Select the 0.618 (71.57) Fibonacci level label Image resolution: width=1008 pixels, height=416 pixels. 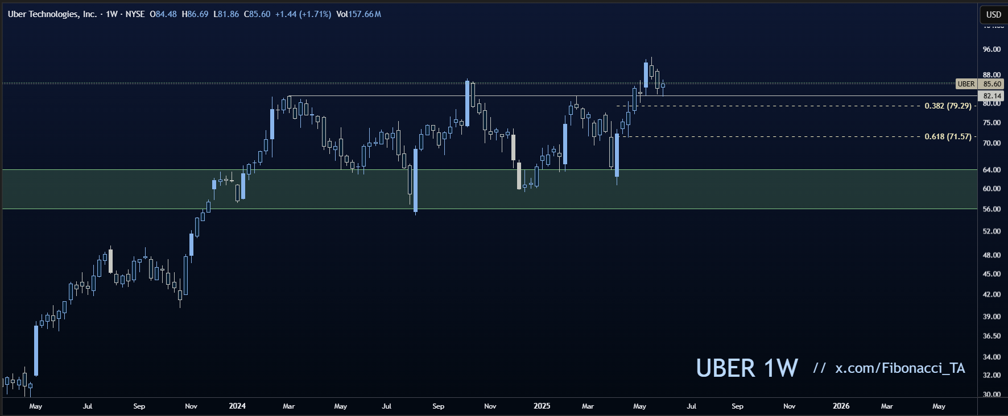(948, 136)
